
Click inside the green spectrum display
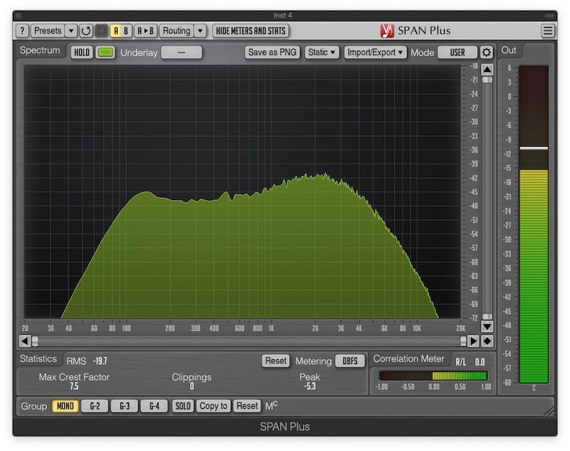pos(242,192)
